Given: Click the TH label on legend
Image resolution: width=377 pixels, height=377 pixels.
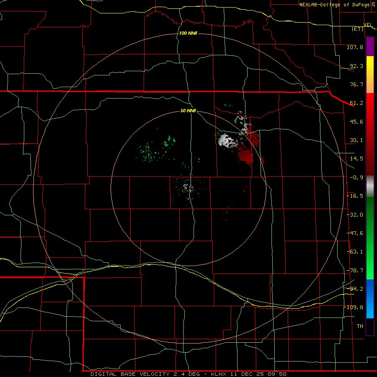Looking at the screenshot, I should [x=360, y=326].
